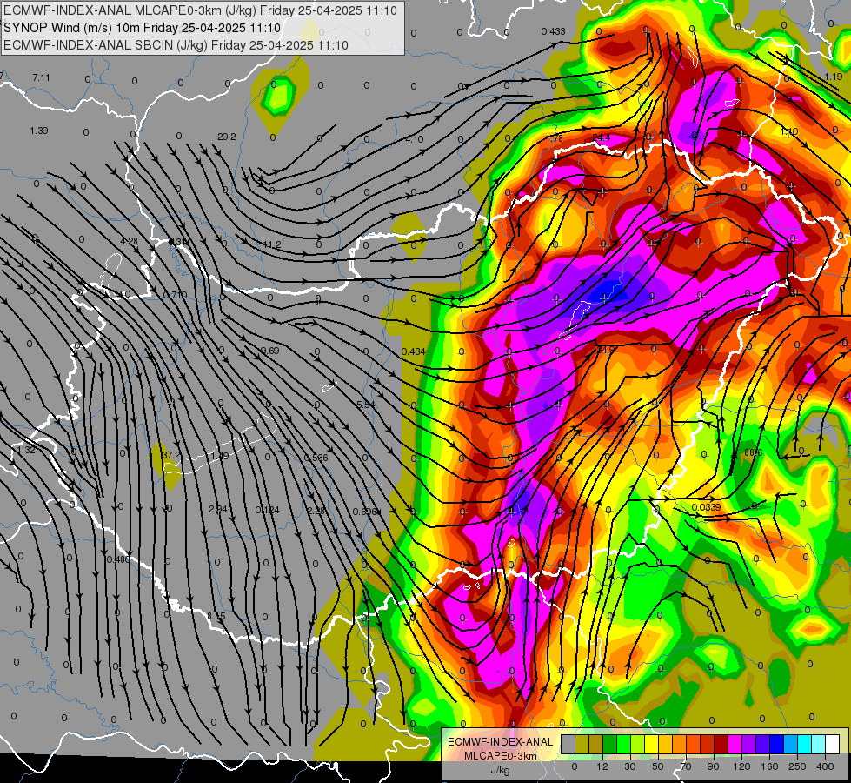851x783 pixels.
Task: Click the gray swatch in the MLCAPE legend
Action: coord(568,744)
